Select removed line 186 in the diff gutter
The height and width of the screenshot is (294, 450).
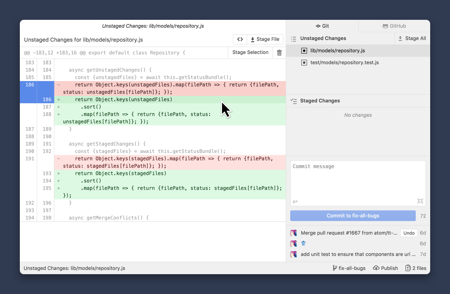(30, 85)
